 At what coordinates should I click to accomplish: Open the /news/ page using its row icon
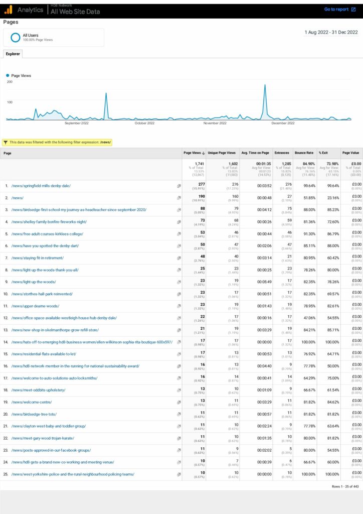point(178,198)
